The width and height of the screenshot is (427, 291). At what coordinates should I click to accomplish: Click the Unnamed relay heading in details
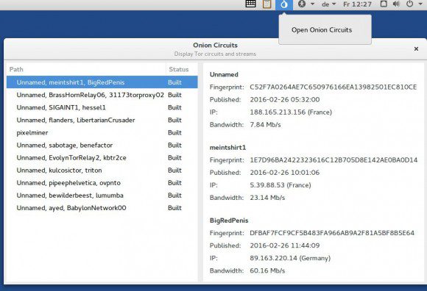click(x=224, y=74)
